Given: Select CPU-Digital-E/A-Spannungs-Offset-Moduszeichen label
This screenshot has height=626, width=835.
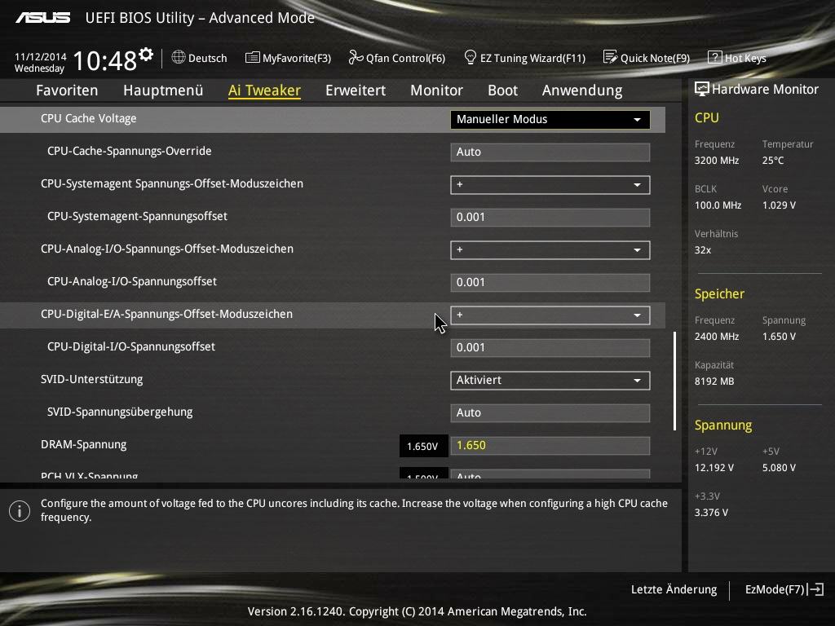Looking at the screenshot, I should click(166, 314).
